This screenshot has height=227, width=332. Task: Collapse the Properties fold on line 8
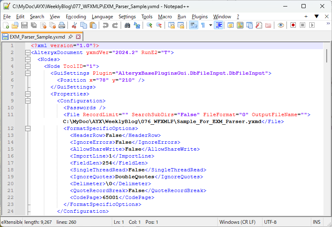[x=28, y=94]
